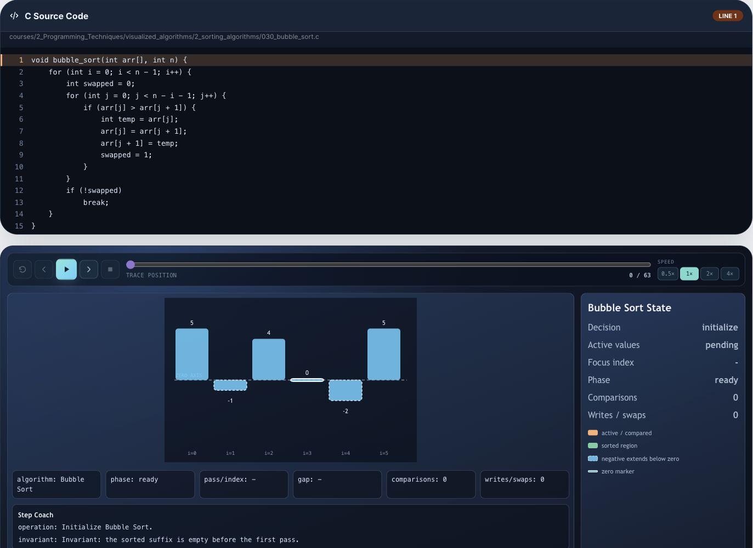The image size is (753, 548).
Task: Click the comparisons: 0 card
Action: coord(431,484)
